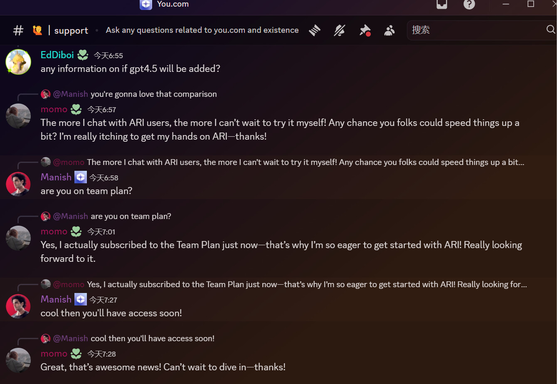Click the @Manish mention above momo's 7:28 message

tap(70, 339)
